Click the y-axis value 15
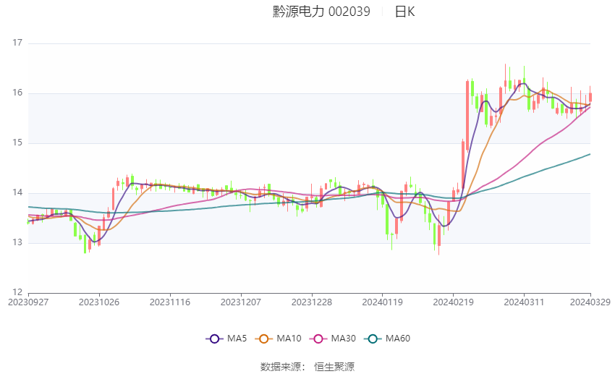 point(17,143)
